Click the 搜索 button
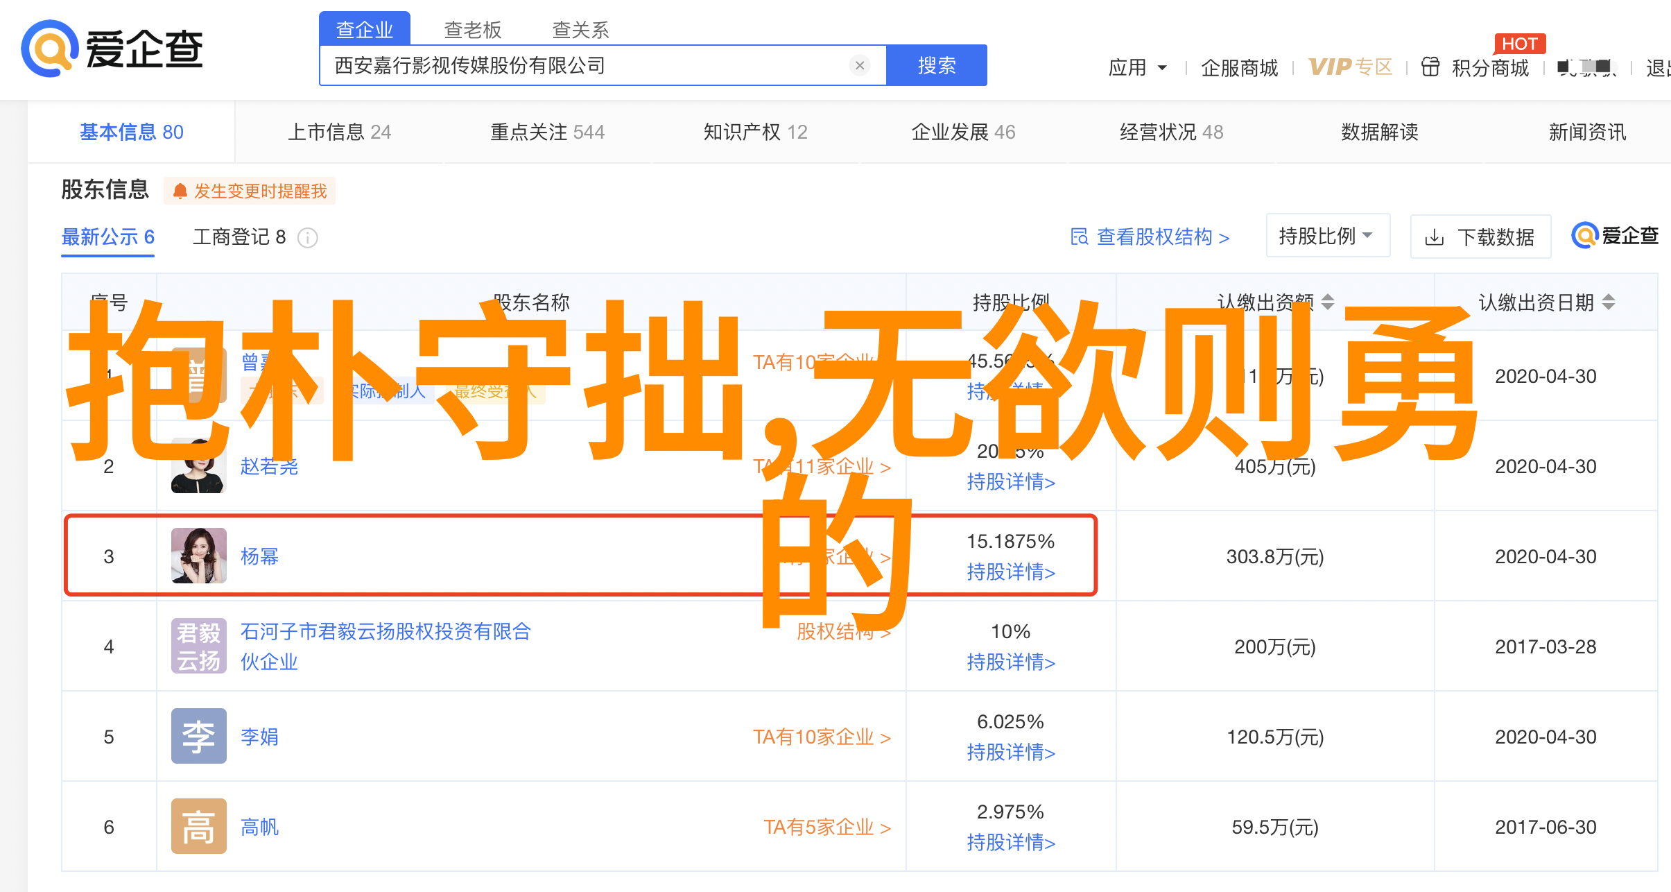Screen dimensions: 1671x892 (937, 65)
